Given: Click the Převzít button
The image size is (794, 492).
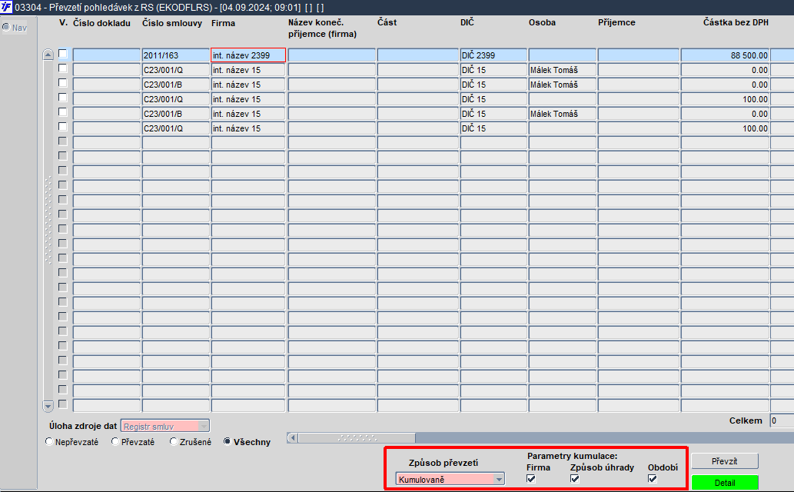Looking at the screenshot, I should [725, 461].
